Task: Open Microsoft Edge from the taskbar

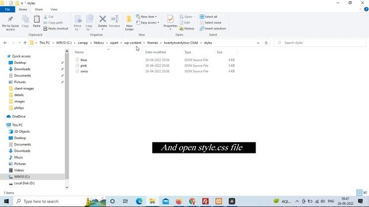Action: (139, 201)
